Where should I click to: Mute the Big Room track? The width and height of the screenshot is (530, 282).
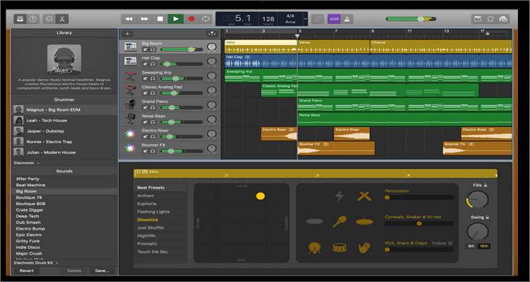click(146, 49)
